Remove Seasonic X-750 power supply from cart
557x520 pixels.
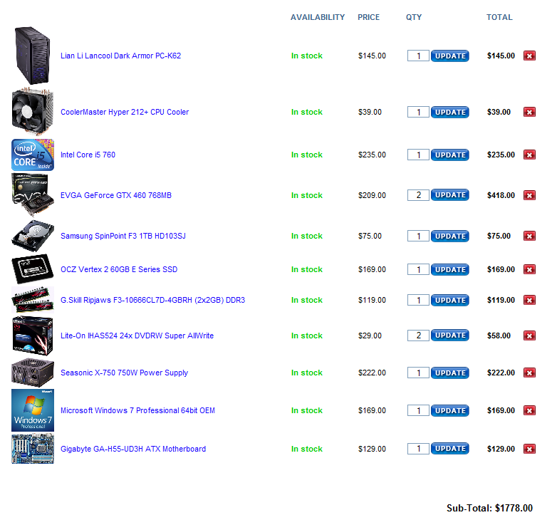pos(529,373)
